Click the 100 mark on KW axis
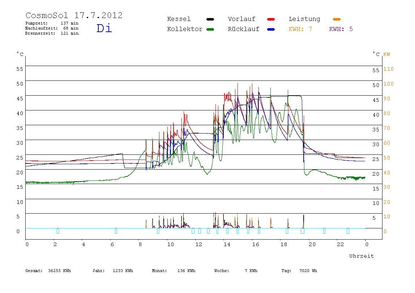Screen dimensions: 415x293 click(389, 84)
